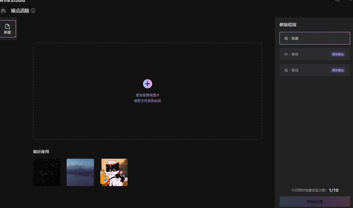Click the home icon in the top bar
Screen dimensions: 353x208
(3, 10)
